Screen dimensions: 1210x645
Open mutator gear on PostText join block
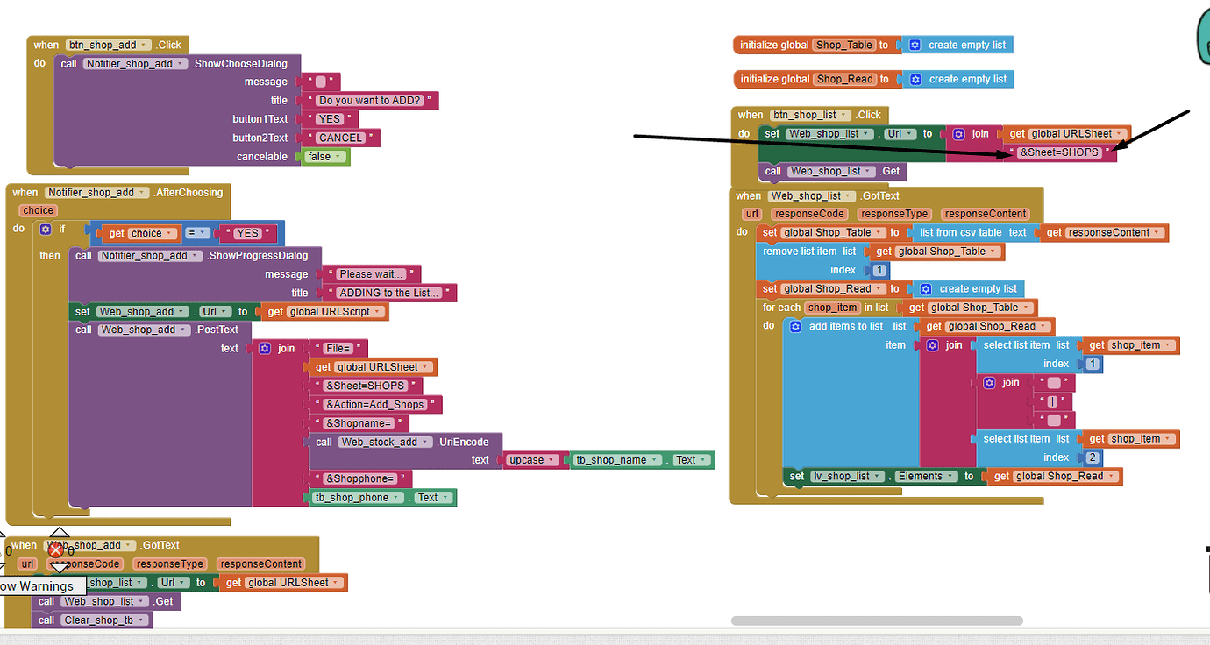(x=265, y=348)
